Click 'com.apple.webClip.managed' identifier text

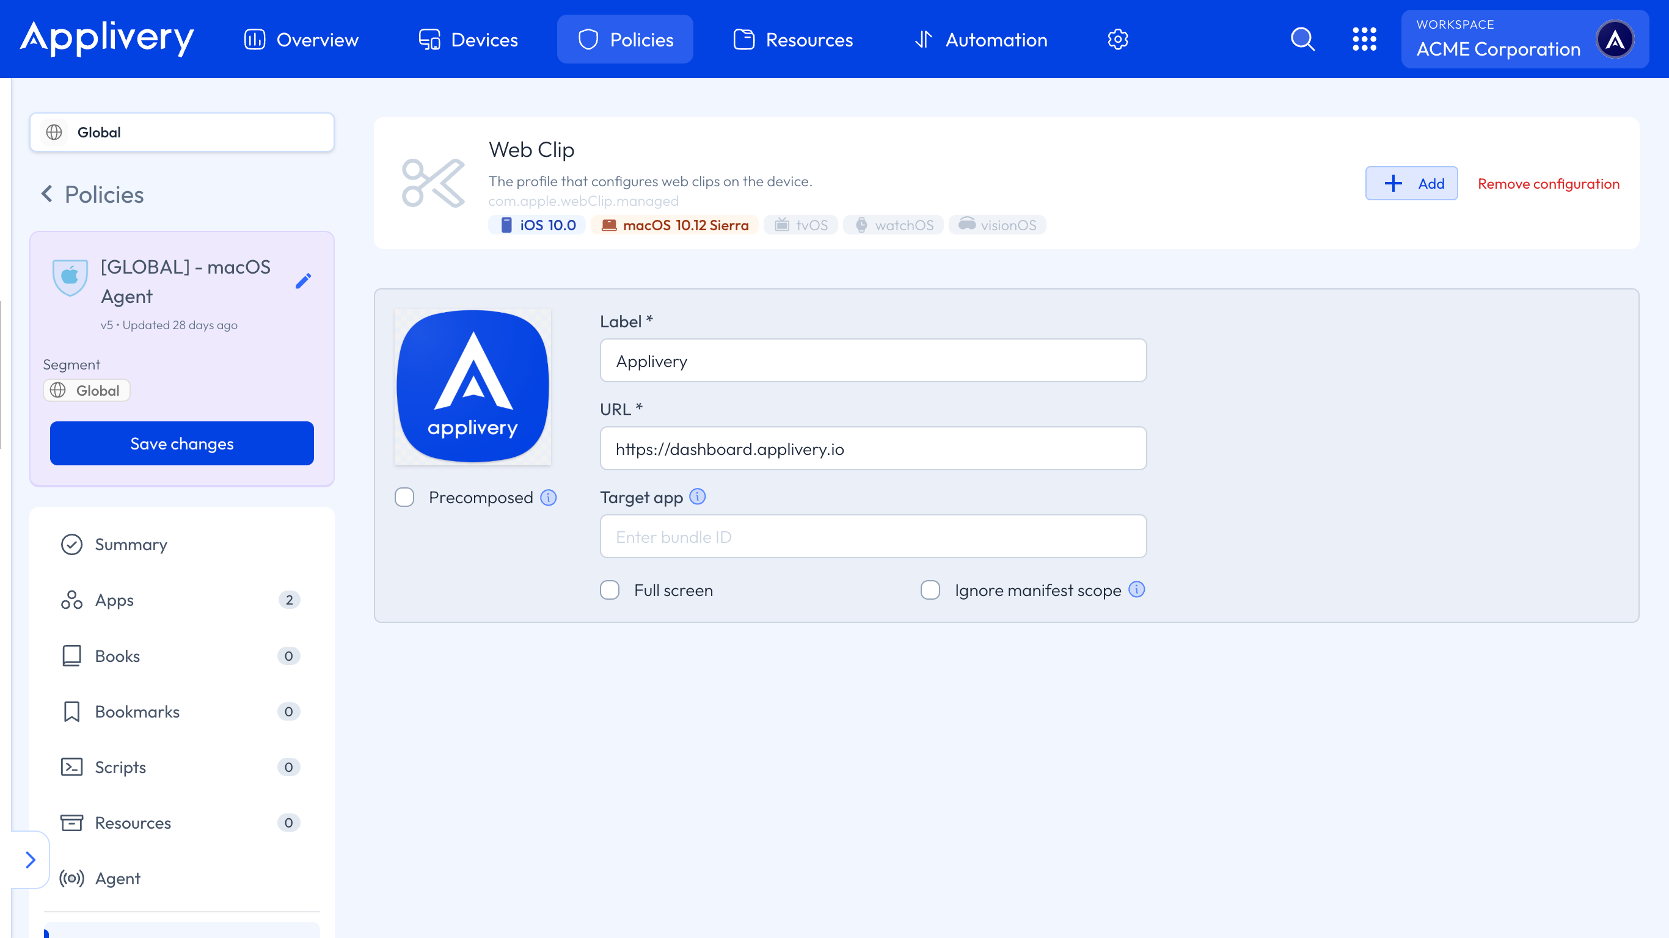[x=583, y=202]
